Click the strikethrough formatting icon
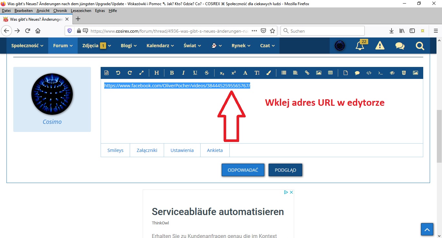442x238 pixels. (207, 73)
